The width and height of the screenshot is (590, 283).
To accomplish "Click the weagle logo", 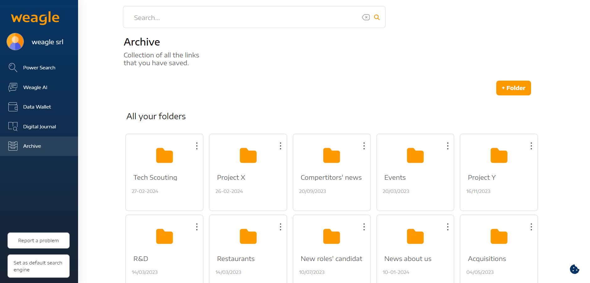I will tap(35, 18).
